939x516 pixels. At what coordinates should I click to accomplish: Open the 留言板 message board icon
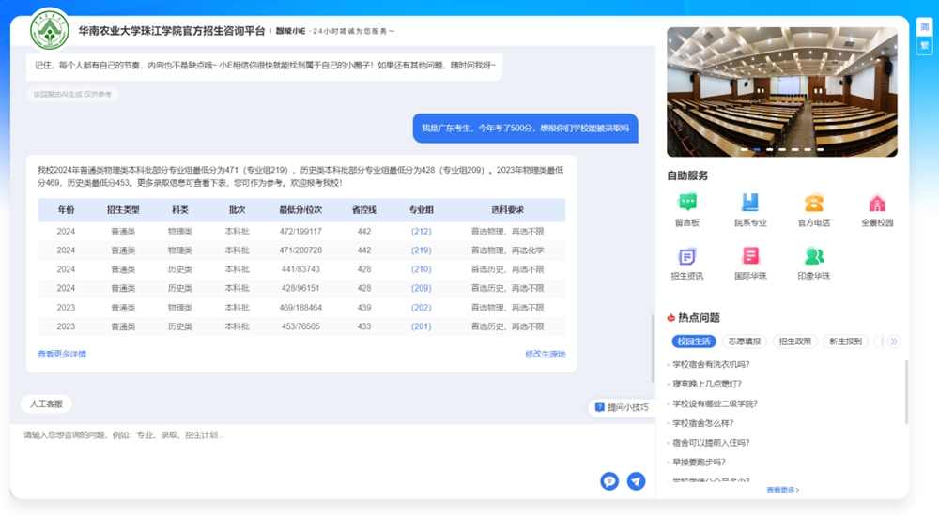(x=687, y=204)
